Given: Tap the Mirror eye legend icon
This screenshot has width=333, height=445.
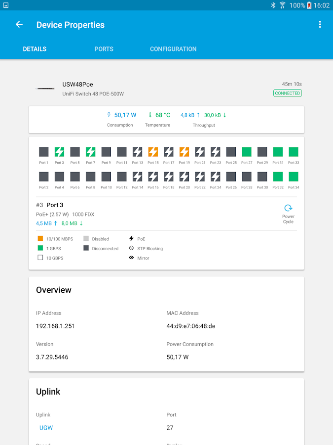Looking at the screenshot, I should point(131,258).
